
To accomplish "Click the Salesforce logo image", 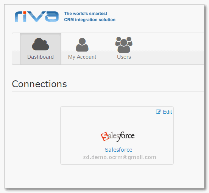I will pyautogui.click(x=117, y=137).
